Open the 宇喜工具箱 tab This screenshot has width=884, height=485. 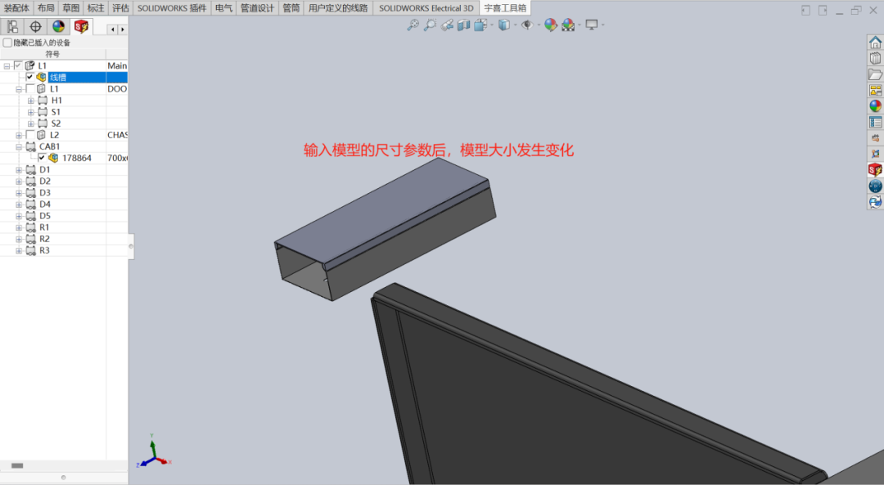[x=504, y=7]
